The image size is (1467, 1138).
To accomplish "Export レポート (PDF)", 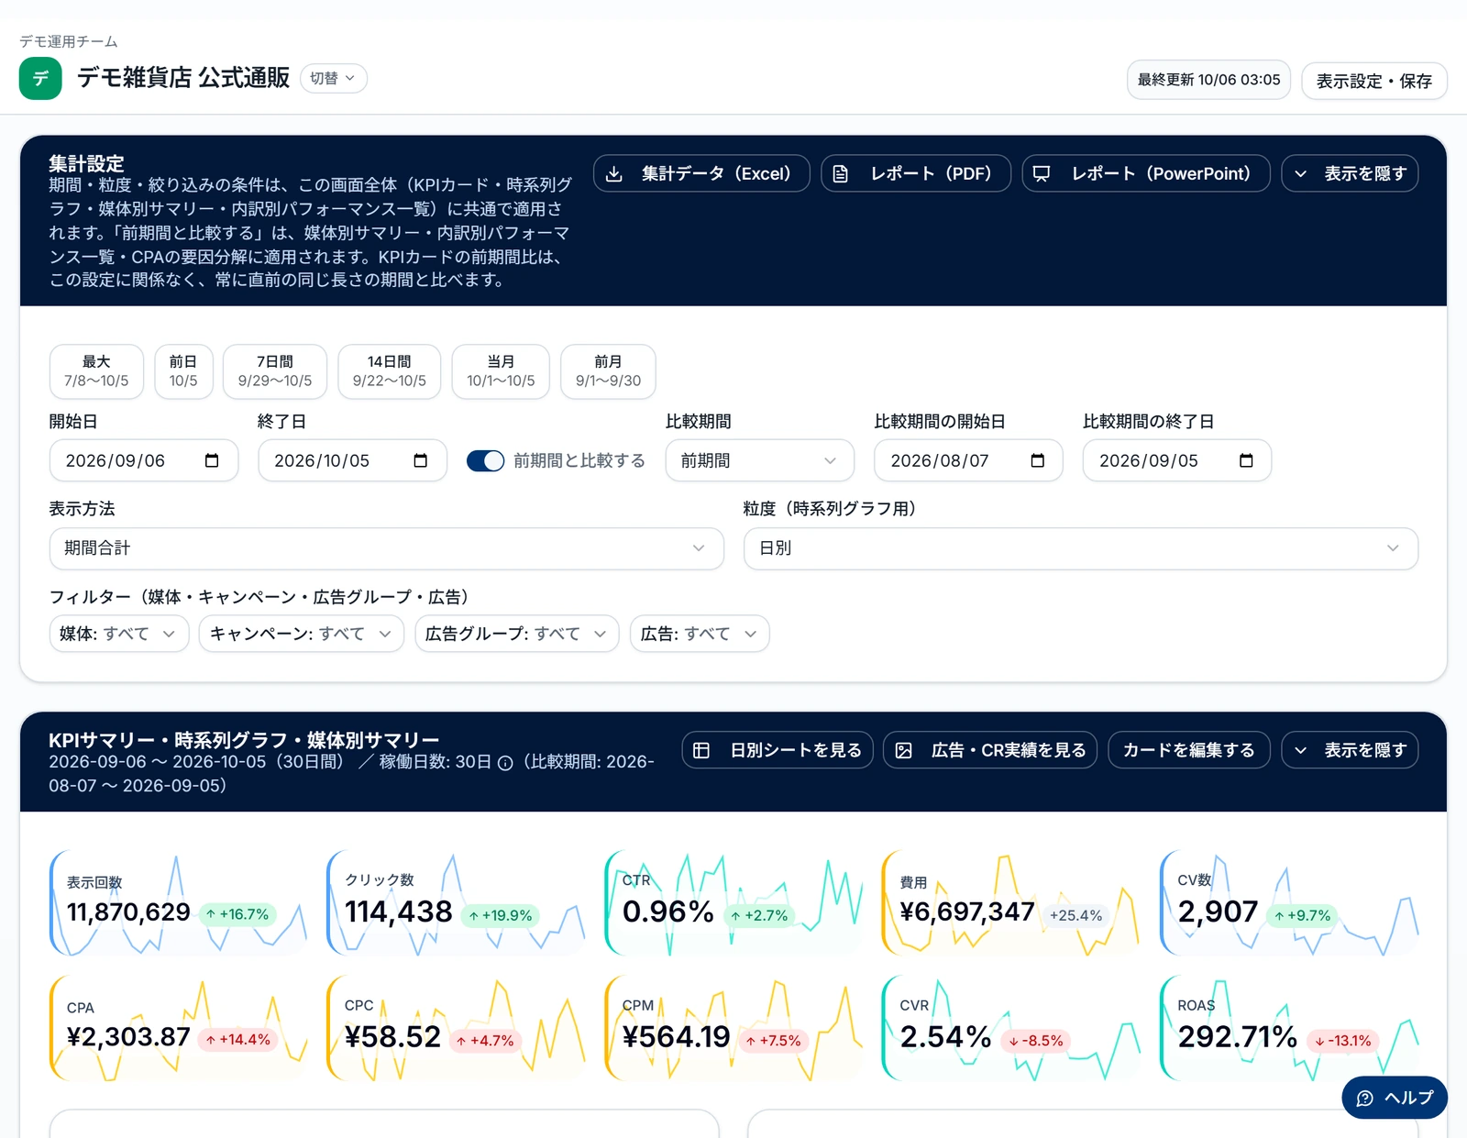I will (916, 173).
